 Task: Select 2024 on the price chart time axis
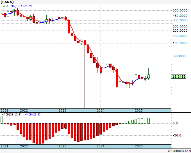pos(101,110)
